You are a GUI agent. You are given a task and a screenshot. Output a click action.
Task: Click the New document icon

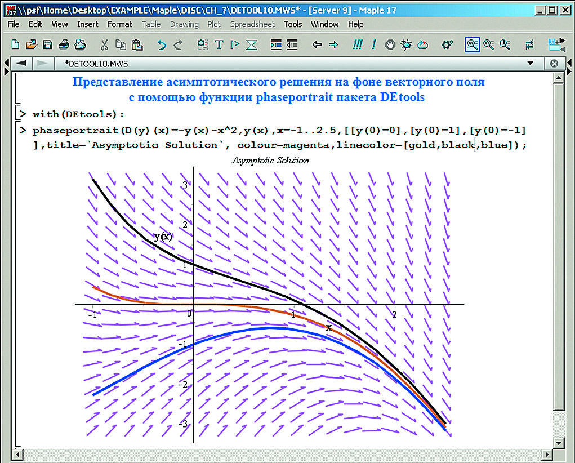coord(15,44)
